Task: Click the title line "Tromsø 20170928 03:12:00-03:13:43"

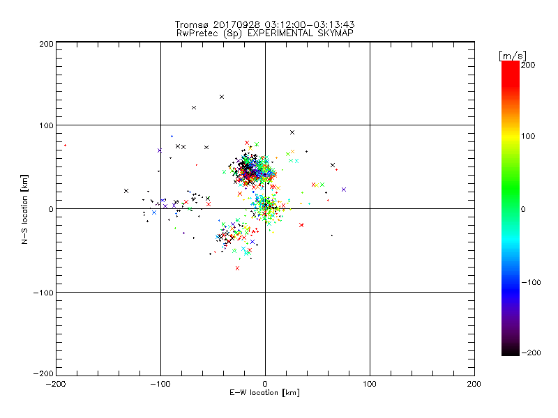Action: 265,24
